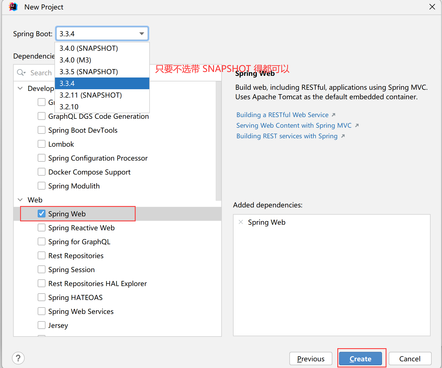Tick the Lombok checkbox
This screenshot has width=442, height=368.
pyautogui.click(x=42, y=144)
